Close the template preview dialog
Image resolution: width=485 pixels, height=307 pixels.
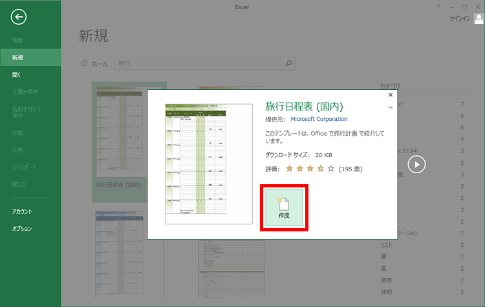pos(391,95)
